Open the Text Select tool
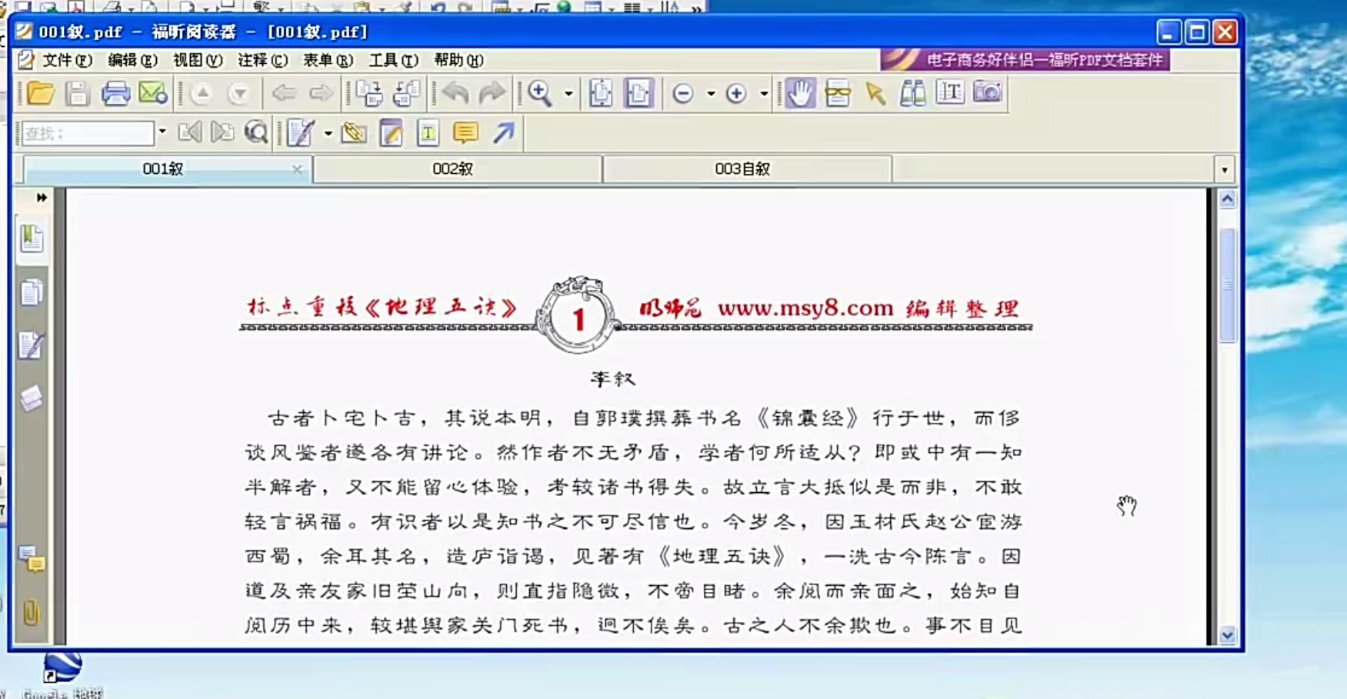This screenshot has width=1347, height=699. (x=950, y=92)
